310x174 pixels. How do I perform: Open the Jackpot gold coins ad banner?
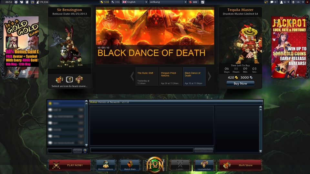click(x=289, y=47)
